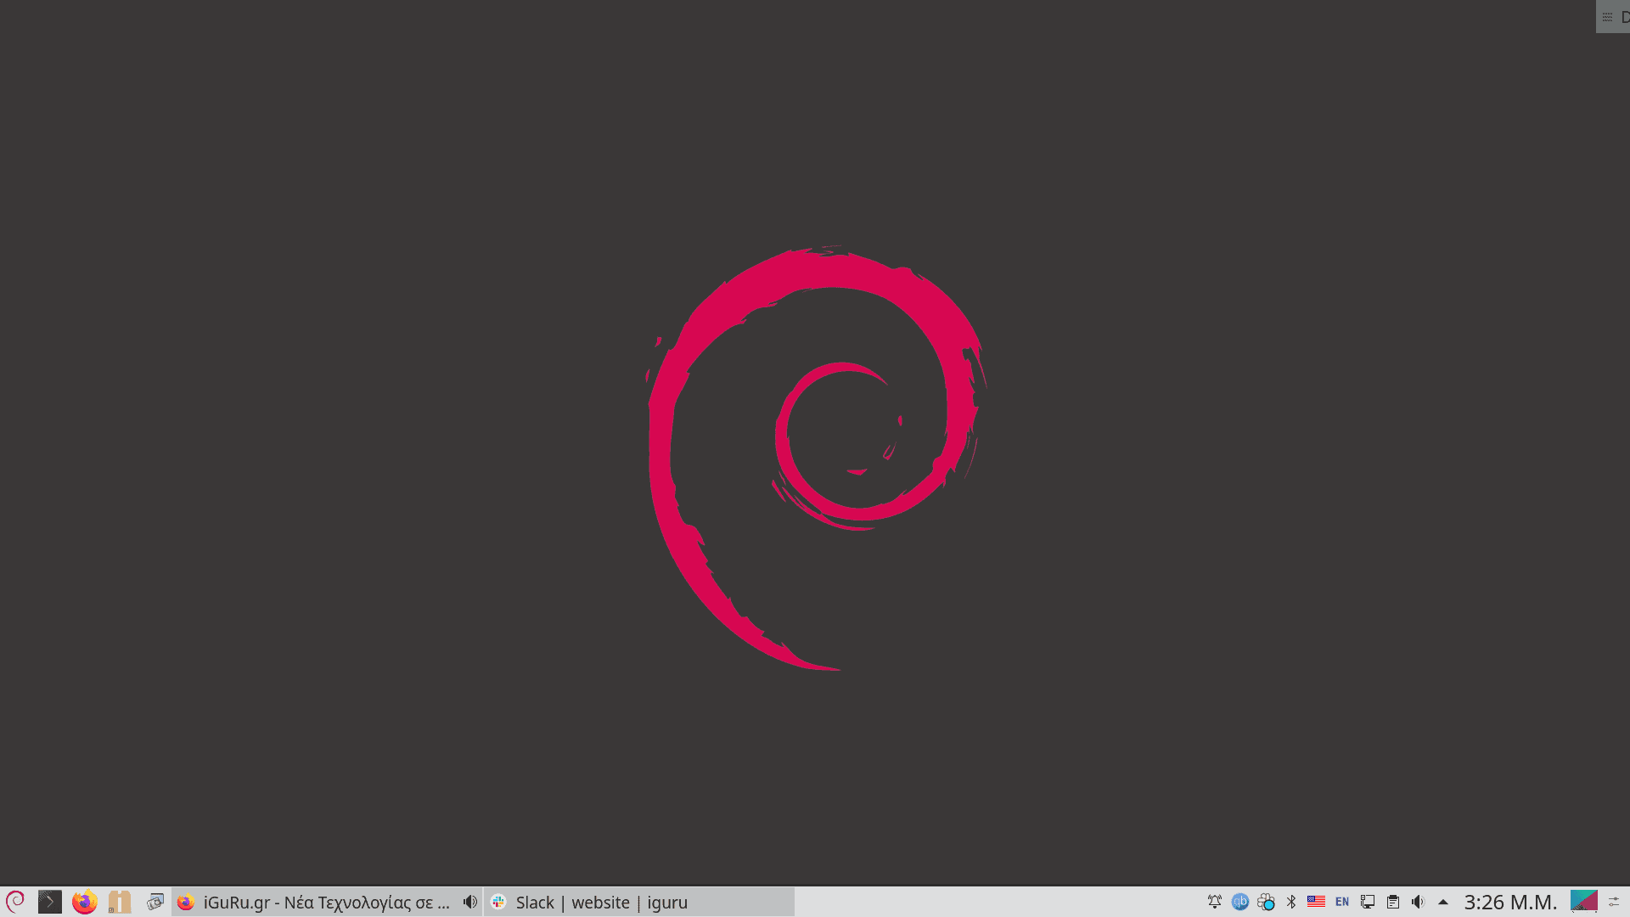This screenshot has height=917, width=1630.
Task: Launch the terminal from the panel
Action: point(50,902)
